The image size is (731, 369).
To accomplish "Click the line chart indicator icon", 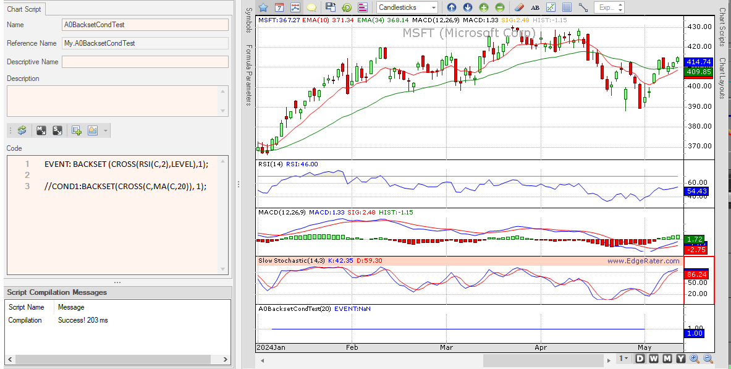I will tap(295, 7).
